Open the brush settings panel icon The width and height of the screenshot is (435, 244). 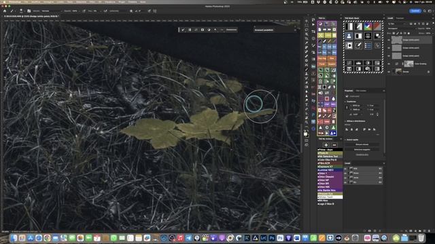tap(29, 11)
